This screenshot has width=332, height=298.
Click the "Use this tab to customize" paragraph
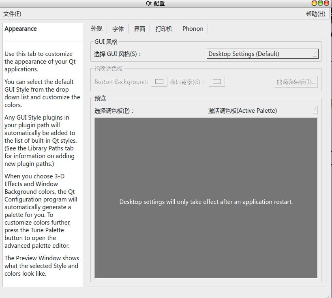point(40,61)
